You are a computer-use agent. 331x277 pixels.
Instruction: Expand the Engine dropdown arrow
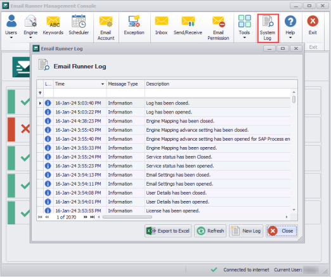pyautogui.click(x=30, y=38)
